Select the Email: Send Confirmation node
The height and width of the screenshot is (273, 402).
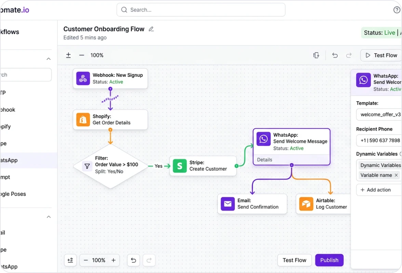[x=252, y=204]
